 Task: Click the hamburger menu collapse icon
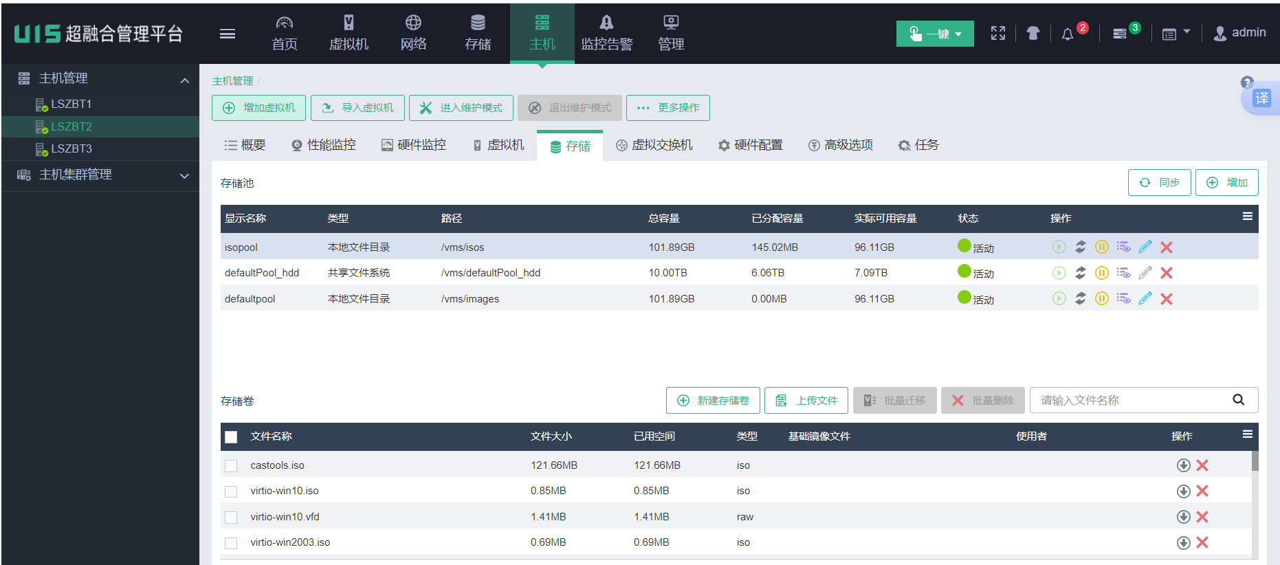[228, 34]
